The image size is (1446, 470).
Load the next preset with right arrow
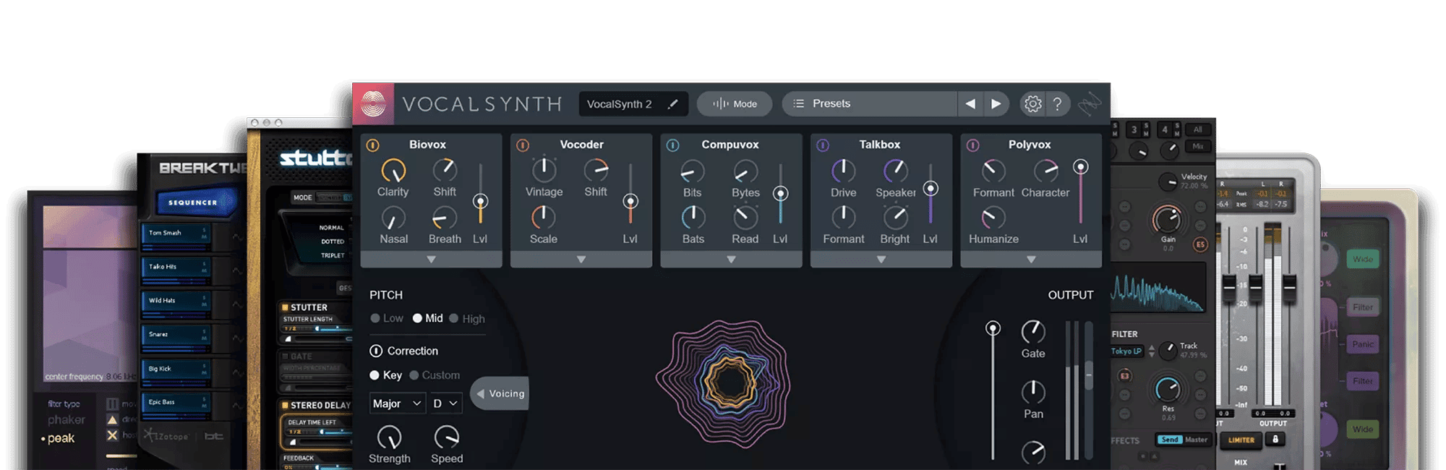tap(996, 104)
